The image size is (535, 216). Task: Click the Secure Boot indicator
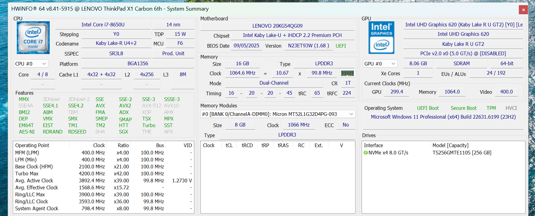(463, 108)
